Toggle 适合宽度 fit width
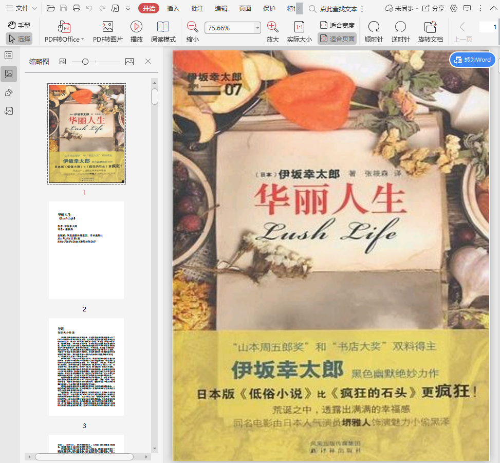The width and height of the screenshot is (500, 463). [x=337, y=25]
